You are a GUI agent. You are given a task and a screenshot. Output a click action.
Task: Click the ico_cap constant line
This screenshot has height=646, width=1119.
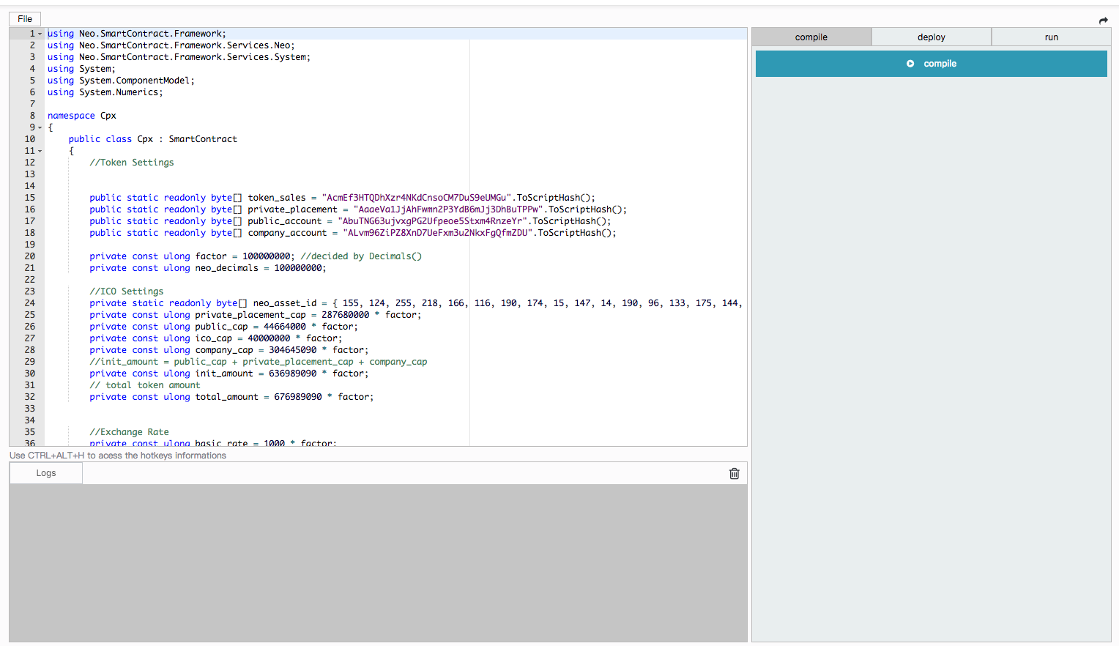(216, 338)
